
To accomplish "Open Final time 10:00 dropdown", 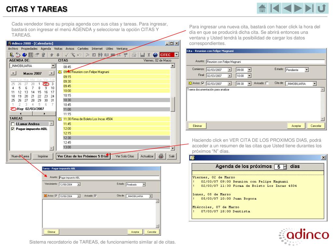I will coord(249,76).
